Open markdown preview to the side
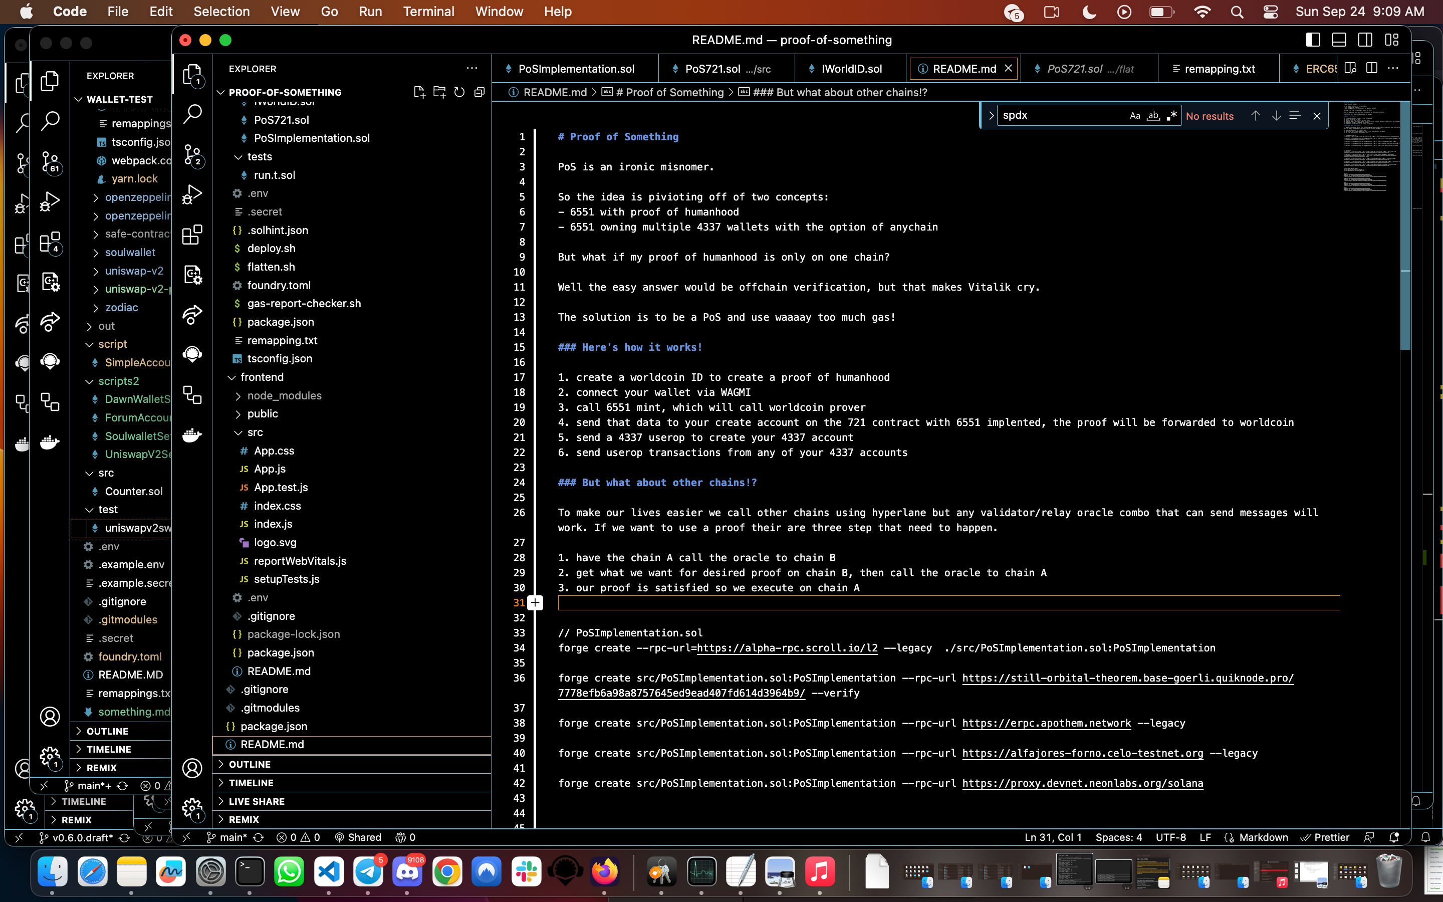The width and height of the screenshot is (1443, 902). [x=1351, y=69]
